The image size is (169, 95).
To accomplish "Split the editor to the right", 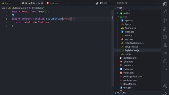I will [106, 3].
